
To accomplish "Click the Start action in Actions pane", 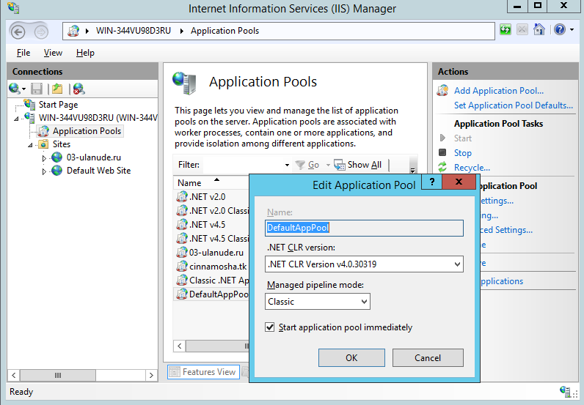I will point(463,138).
